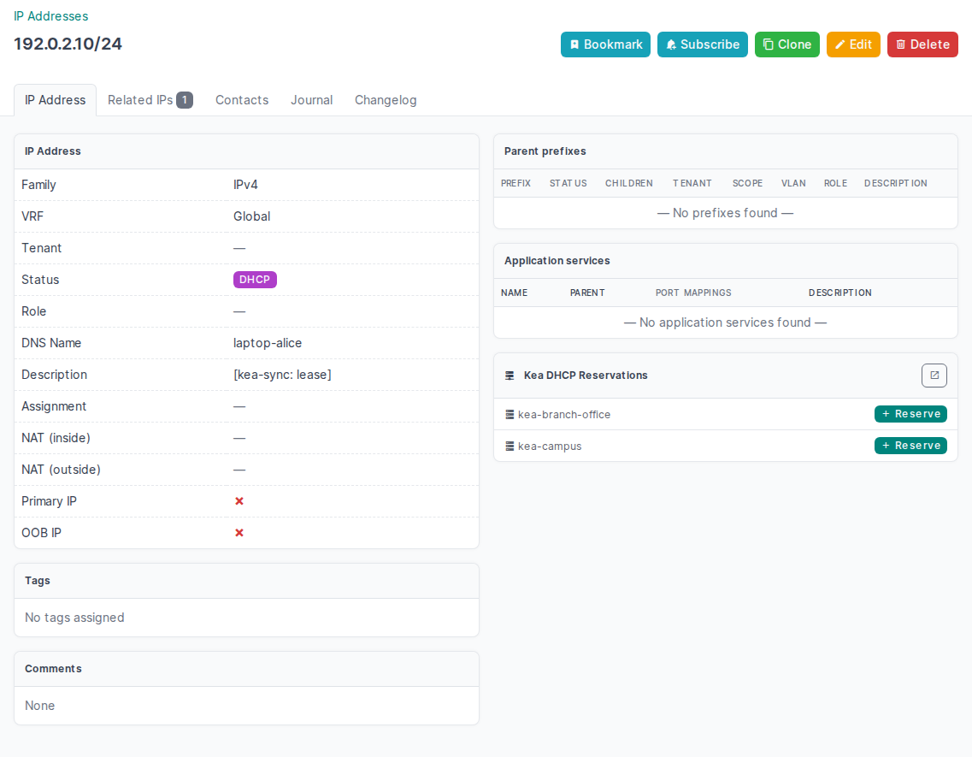The width and height of the screenshot is (972, 757).
Task: Clone the IP address 192.0.2.10/24
Action: [787, 44]
